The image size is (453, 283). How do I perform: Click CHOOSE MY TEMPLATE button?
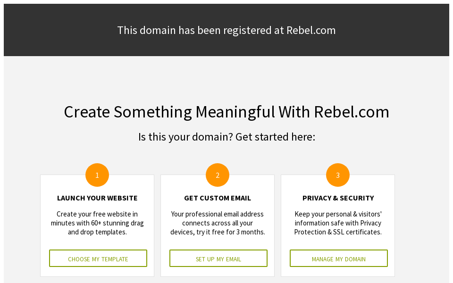(98, 258)
